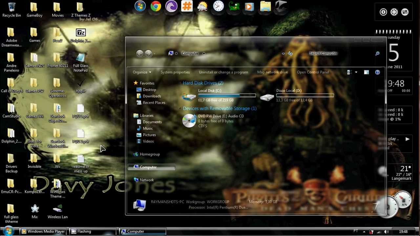Click the switch-user arrows gadget icon

[x=405, y=12]
